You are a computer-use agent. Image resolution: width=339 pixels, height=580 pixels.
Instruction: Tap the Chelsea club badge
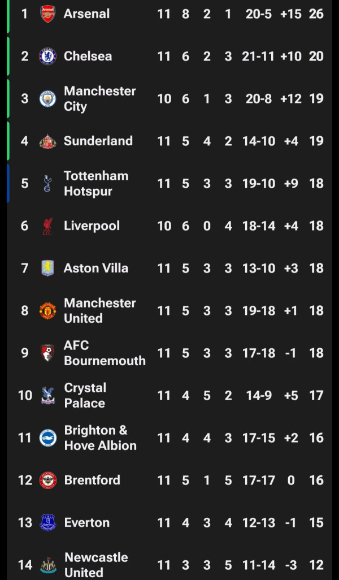[x=47, y=56]
